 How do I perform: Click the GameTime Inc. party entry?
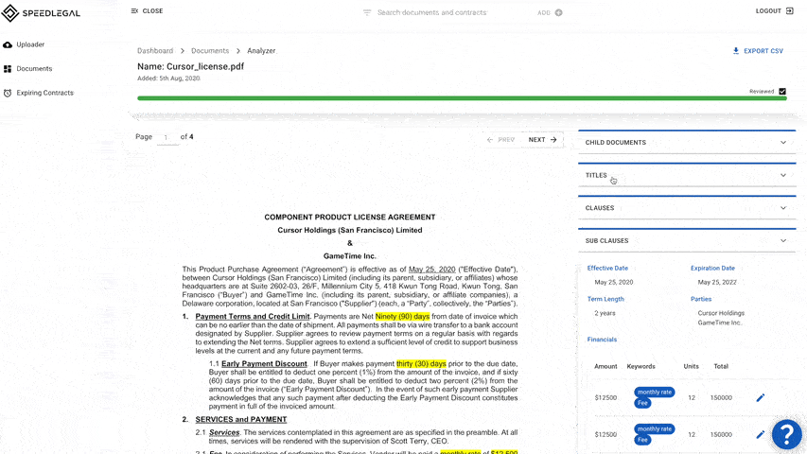point(720,323)
